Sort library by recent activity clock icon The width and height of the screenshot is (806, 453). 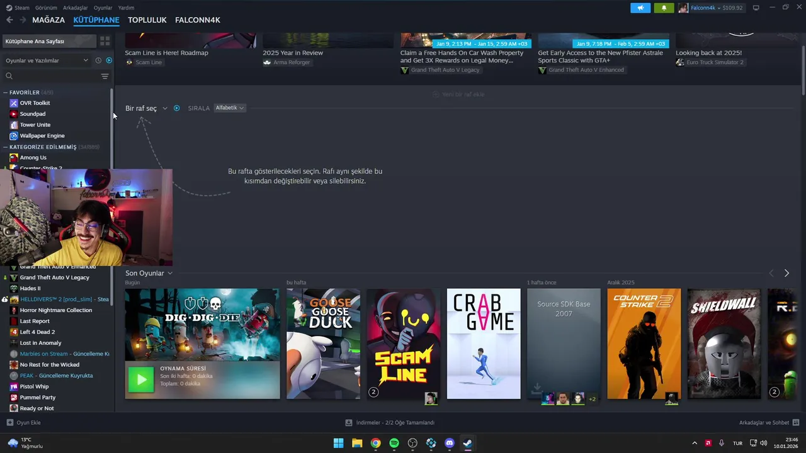(98, 60)
